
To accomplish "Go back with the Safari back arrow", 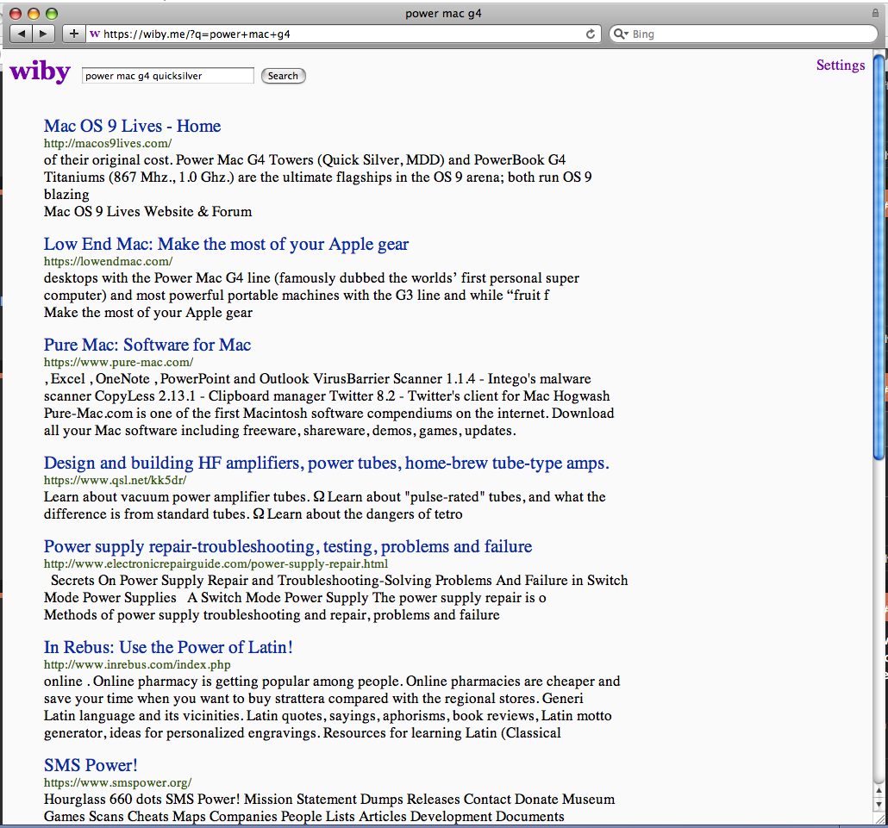I will (x=21, y=34).
